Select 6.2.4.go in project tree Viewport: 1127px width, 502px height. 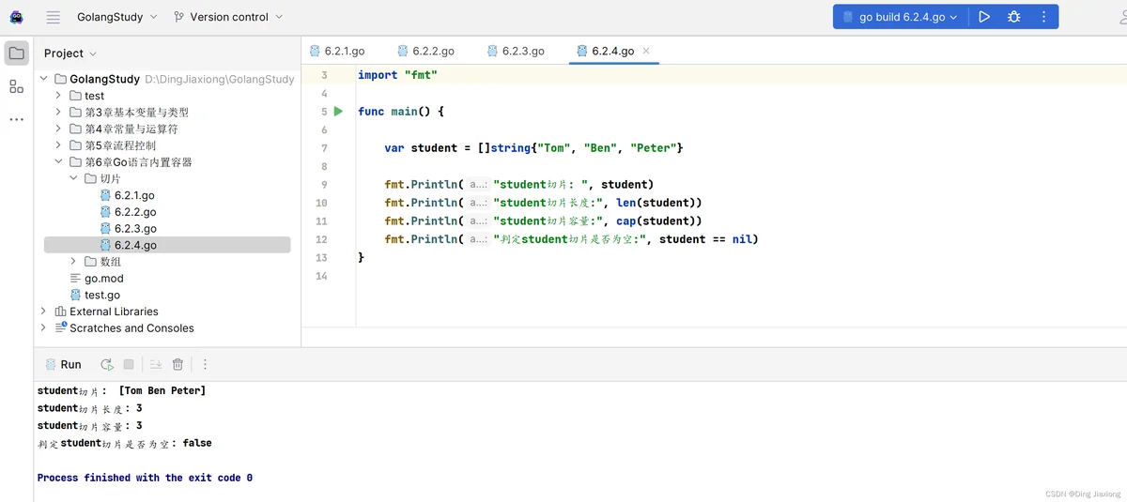pos(167,245)
